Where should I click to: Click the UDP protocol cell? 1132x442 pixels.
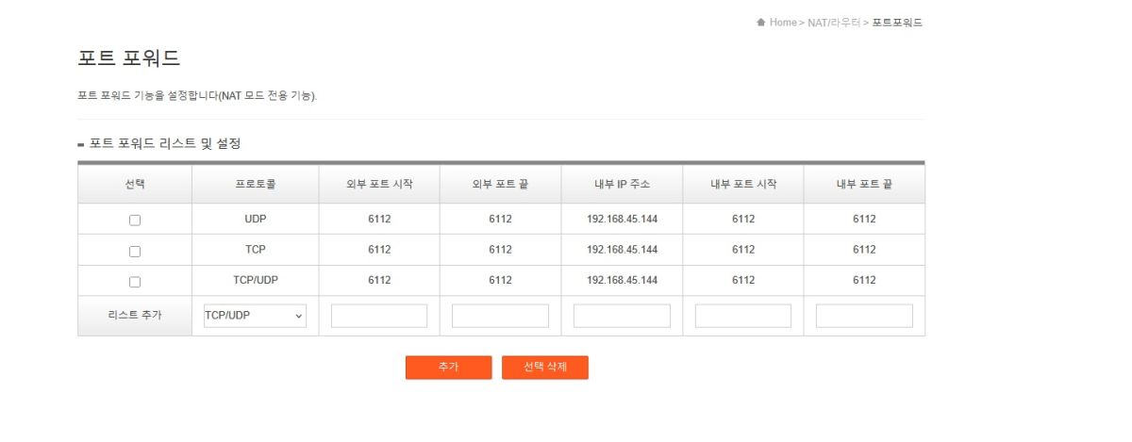[255, 219]
